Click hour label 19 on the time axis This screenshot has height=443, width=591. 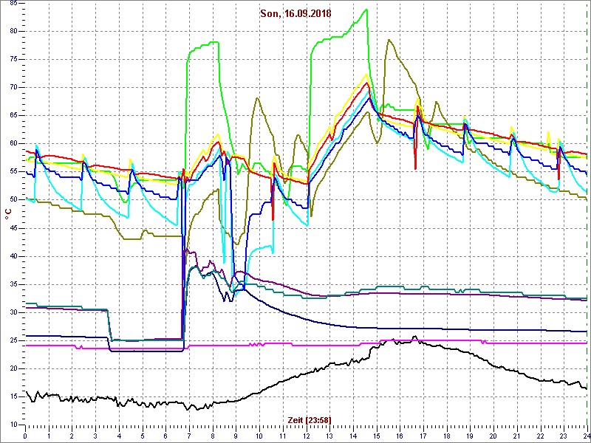(470, 436)
